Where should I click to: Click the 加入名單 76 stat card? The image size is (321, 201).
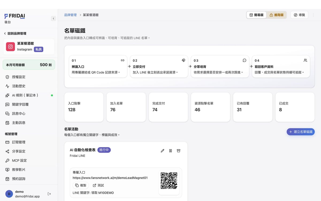coord(126,107)
